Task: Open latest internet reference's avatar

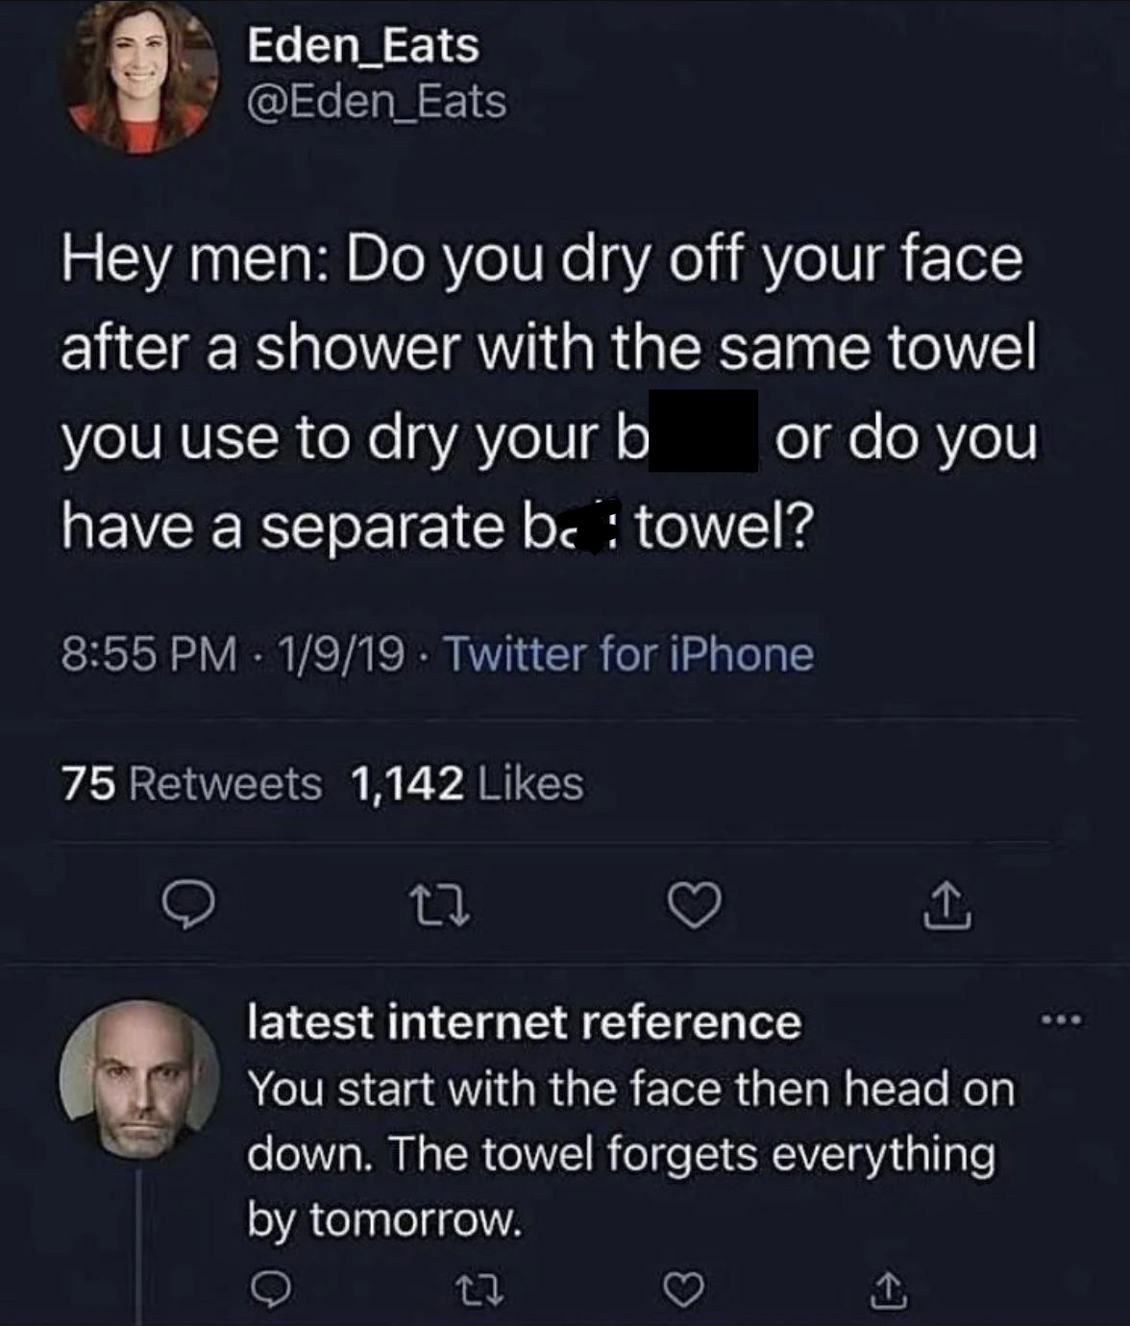Action: 140,1075
